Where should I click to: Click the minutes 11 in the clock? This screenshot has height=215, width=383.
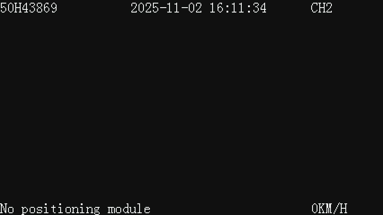tap(238, 8)
